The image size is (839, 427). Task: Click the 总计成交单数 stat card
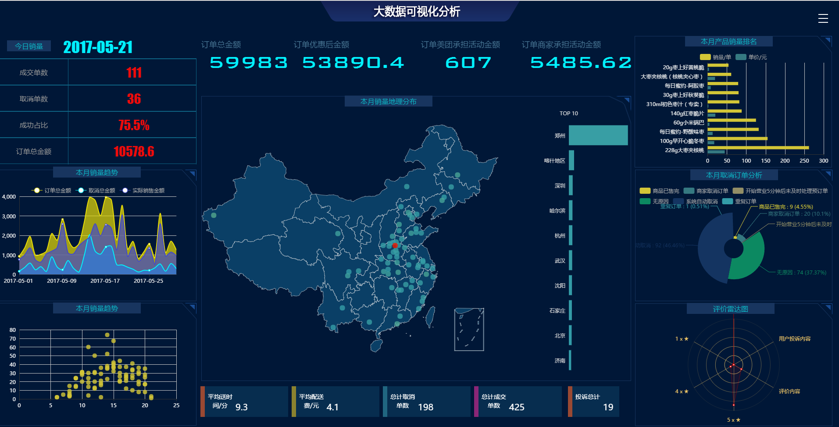(518, 402)
